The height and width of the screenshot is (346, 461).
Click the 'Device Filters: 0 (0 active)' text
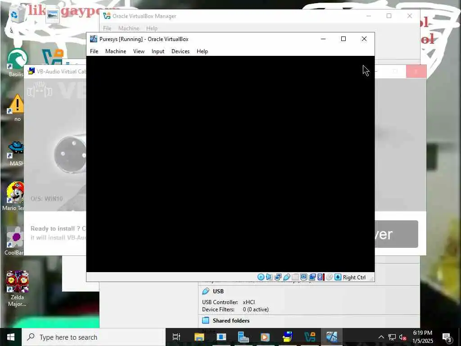coord(235,310)
